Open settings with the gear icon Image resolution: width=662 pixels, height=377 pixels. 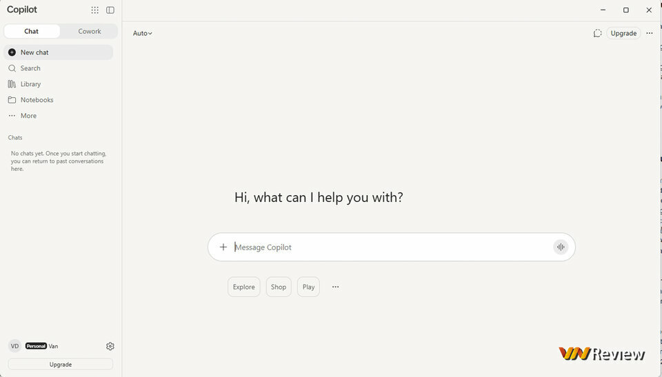pyautogui.click(x=110, y=346)
